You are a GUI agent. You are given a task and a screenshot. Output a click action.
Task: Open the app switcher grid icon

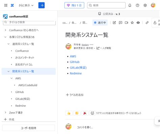pyautogui.click(x=6, y=5)
